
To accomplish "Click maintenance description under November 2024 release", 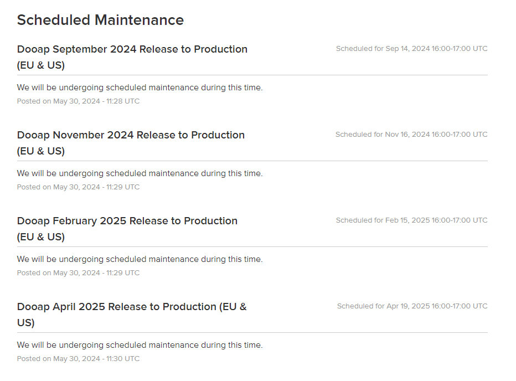I will point(140,173).
